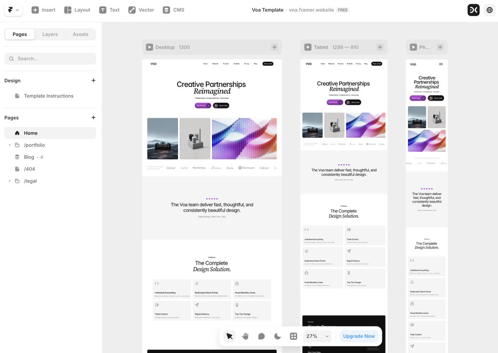Select the testimonial quote text on Desktop
Screen dimensions: 498x353
212,207
